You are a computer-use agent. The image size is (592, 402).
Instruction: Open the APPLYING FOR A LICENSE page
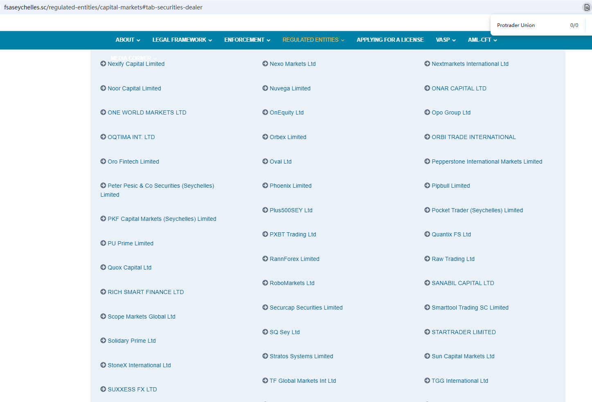(390, 40)
